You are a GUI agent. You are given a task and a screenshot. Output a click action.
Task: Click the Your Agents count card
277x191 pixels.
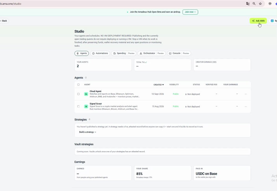coord(103,65)
